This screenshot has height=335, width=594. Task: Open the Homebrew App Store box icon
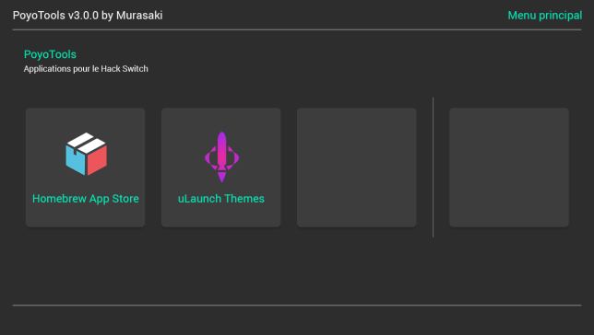tap(87, 154)
